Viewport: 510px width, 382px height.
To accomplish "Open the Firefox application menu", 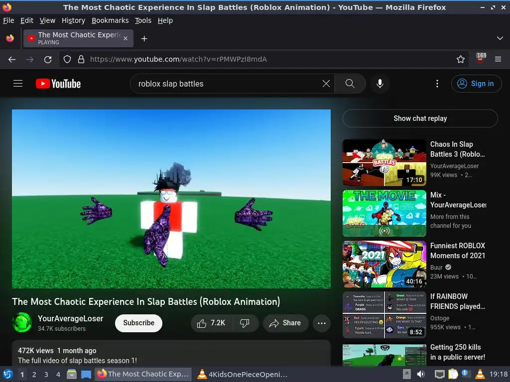I will [498, 60].
